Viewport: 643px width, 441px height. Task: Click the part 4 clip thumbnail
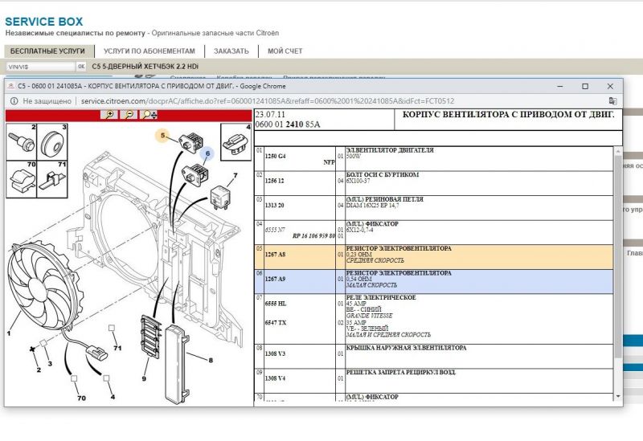click(235, 142)
